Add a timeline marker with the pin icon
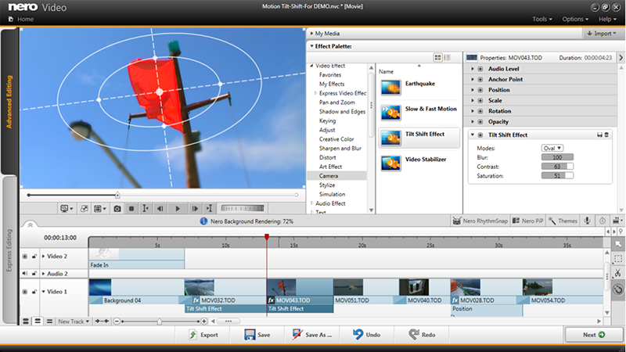The width and height of the screenshot is (626, 352). [621, 232]
